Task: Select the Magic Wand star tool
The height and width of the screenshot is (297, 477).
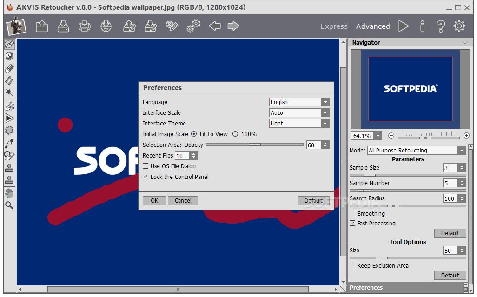Action: 9,92
